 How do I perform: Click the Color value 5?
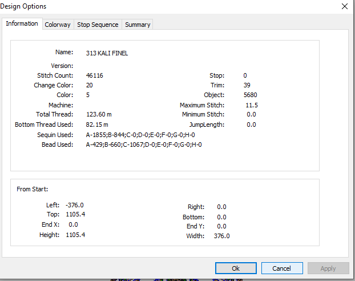click(x=88, y=95)
